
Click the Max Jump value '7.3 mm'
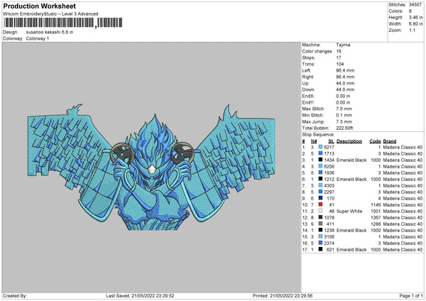coord(344,121)
